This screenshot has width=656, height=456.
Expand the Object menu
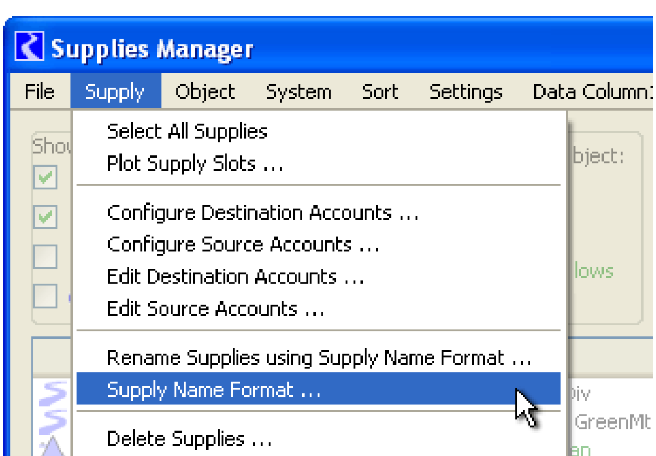pyautogui.click(x=205, y=92)
